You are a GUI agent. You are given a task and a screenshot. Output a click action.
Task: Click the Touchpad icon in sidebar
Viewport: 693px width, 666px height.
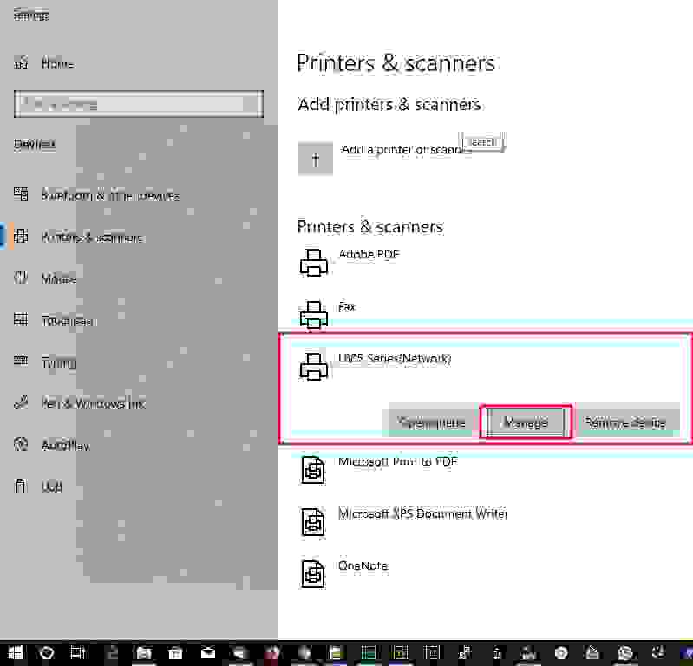tap(22, 320)
